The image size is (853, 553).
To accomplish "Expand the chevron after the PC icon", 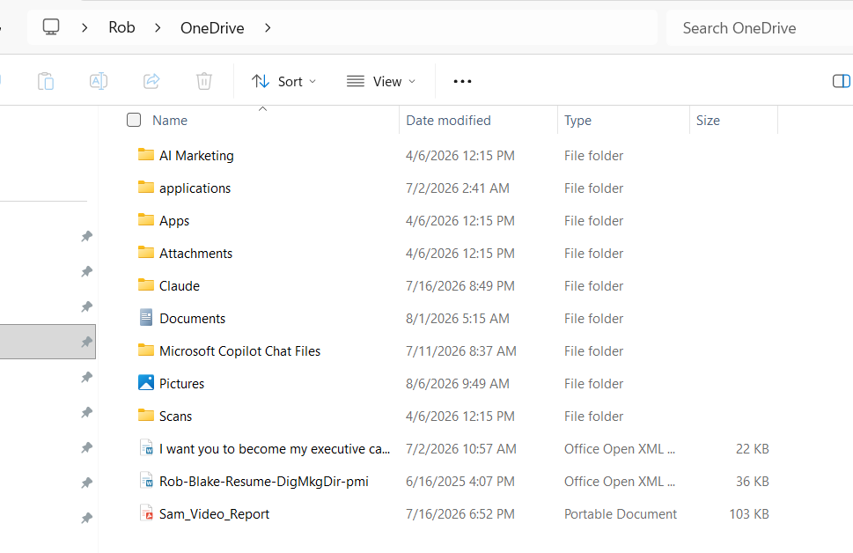I will coord(85,28).
